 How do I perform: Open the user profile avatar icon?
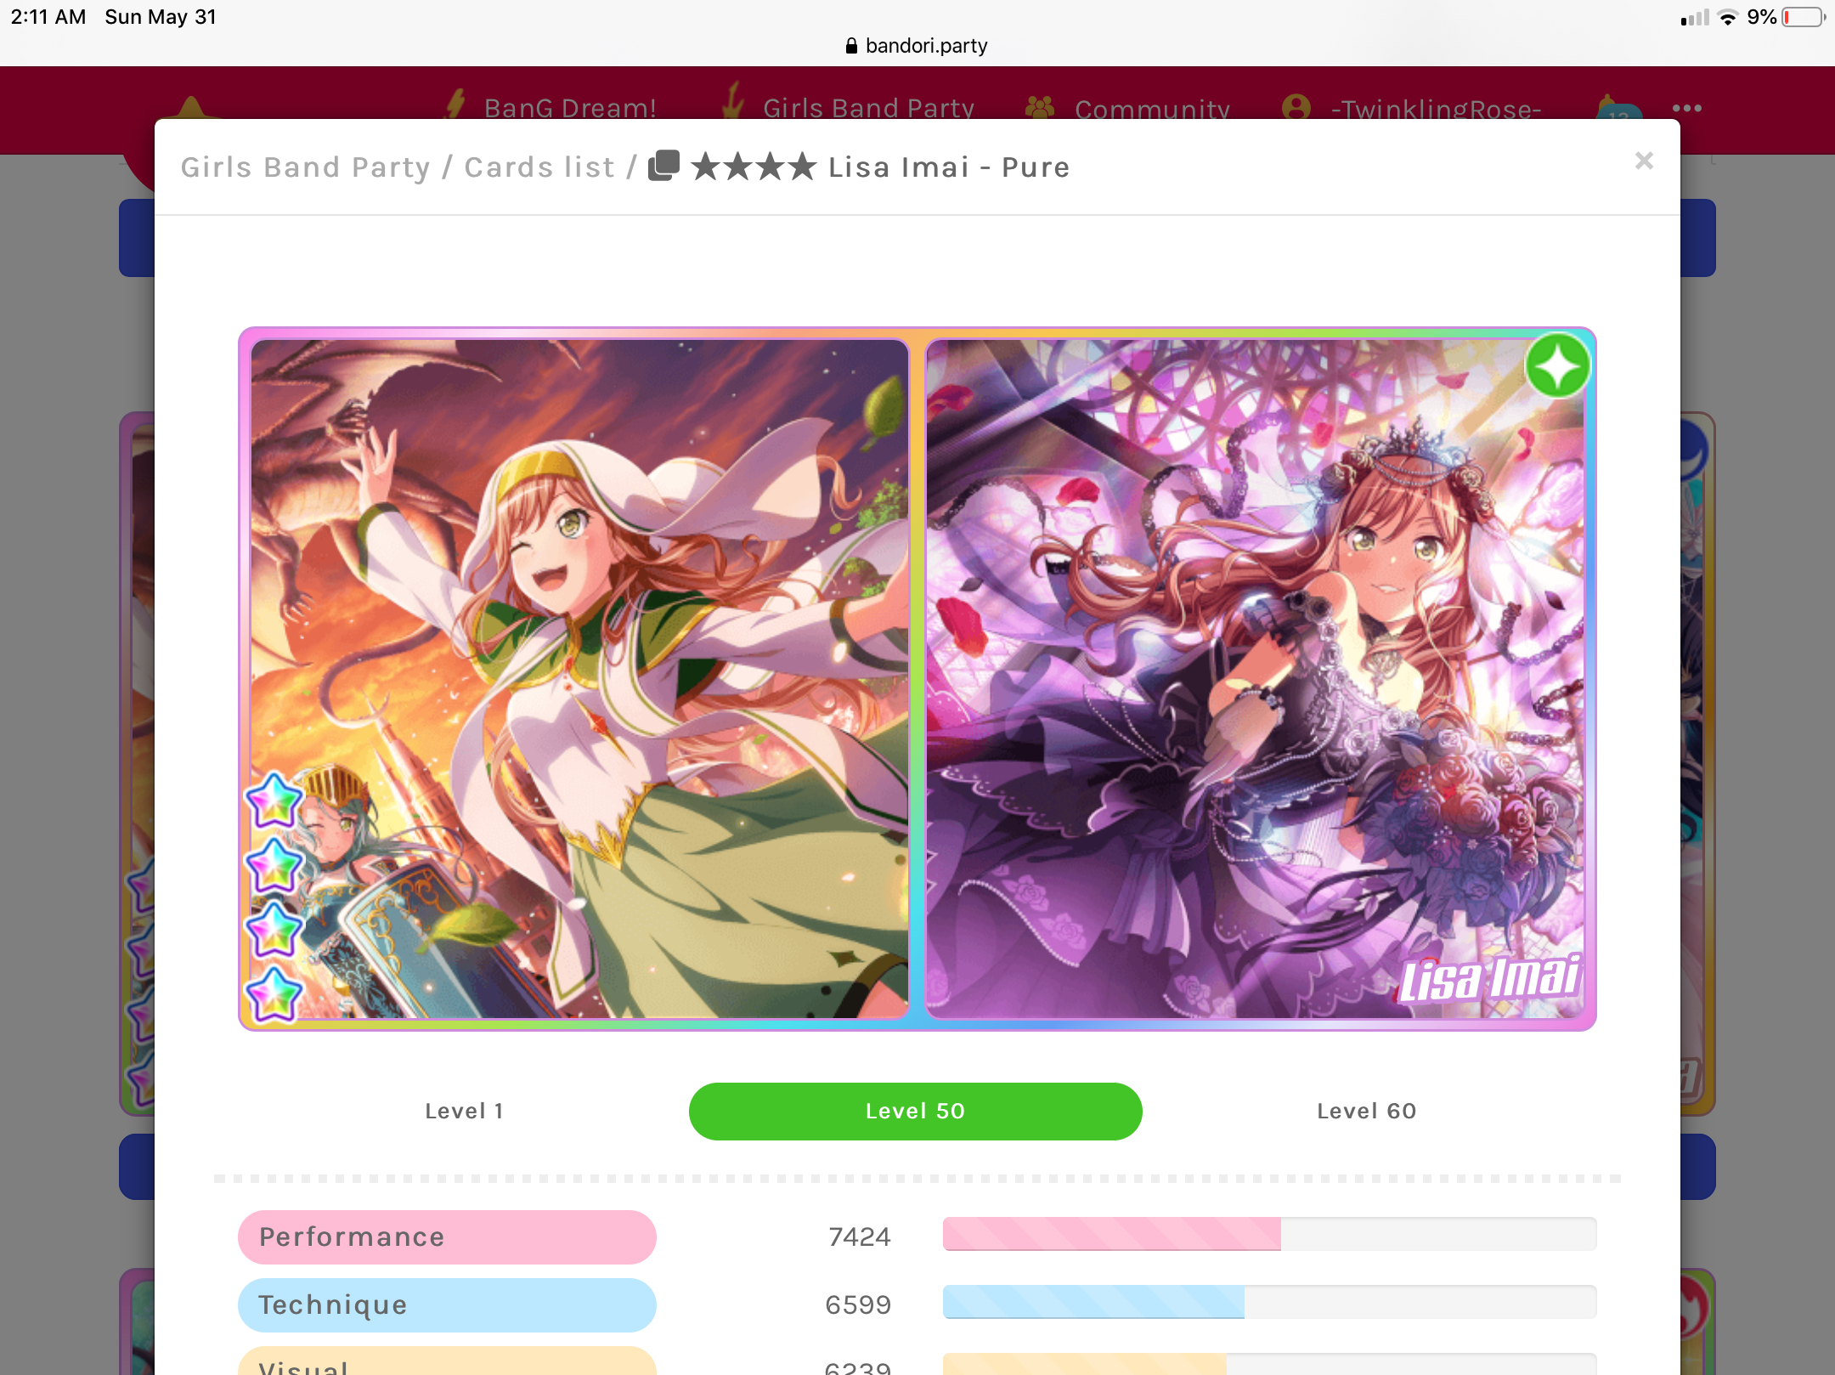(1296, 107)
